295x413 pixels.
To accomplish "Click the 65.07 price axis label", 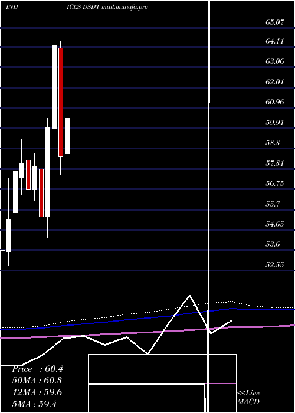I will (275, 22).
